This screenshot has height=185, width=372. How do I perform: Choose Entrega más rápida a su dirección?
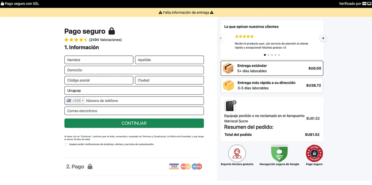click(272, 85)
